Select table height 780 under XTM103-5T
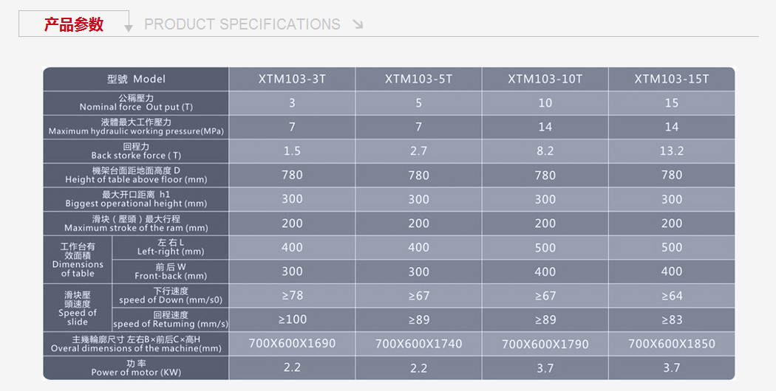Screen dimensions: 776x391 [419, 175]
